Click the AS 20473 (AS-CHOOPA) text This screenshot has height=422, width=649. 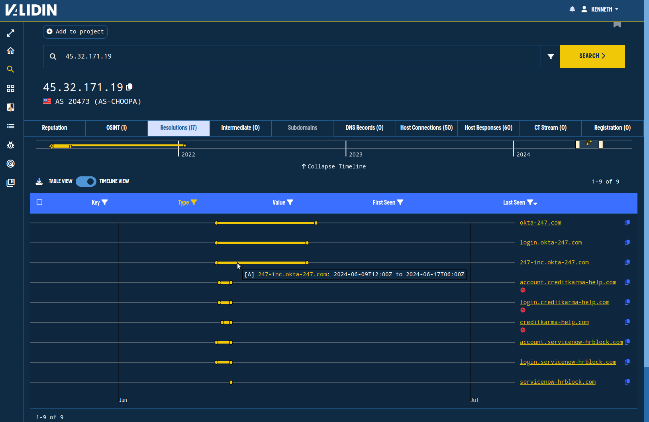pyautogui.click(x=98, y=102)
